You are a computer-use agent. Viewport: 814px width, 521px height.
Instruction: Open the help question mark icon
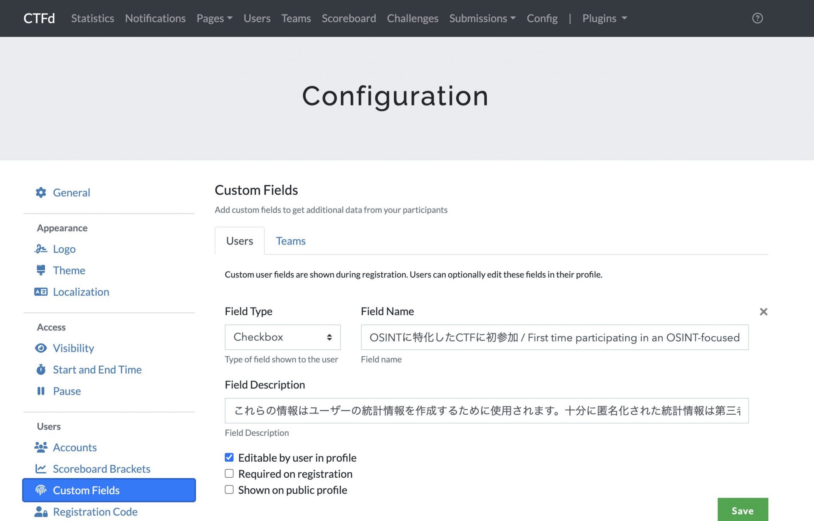(757, 18)
